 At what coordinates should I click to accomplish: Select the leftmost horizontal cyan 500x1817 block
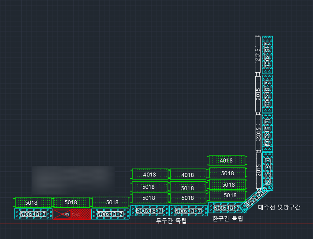click(x=33, y=214)
